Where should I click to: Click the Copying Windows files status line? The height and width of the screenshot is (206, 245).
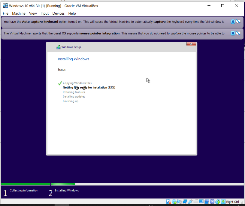coord(77,83)
